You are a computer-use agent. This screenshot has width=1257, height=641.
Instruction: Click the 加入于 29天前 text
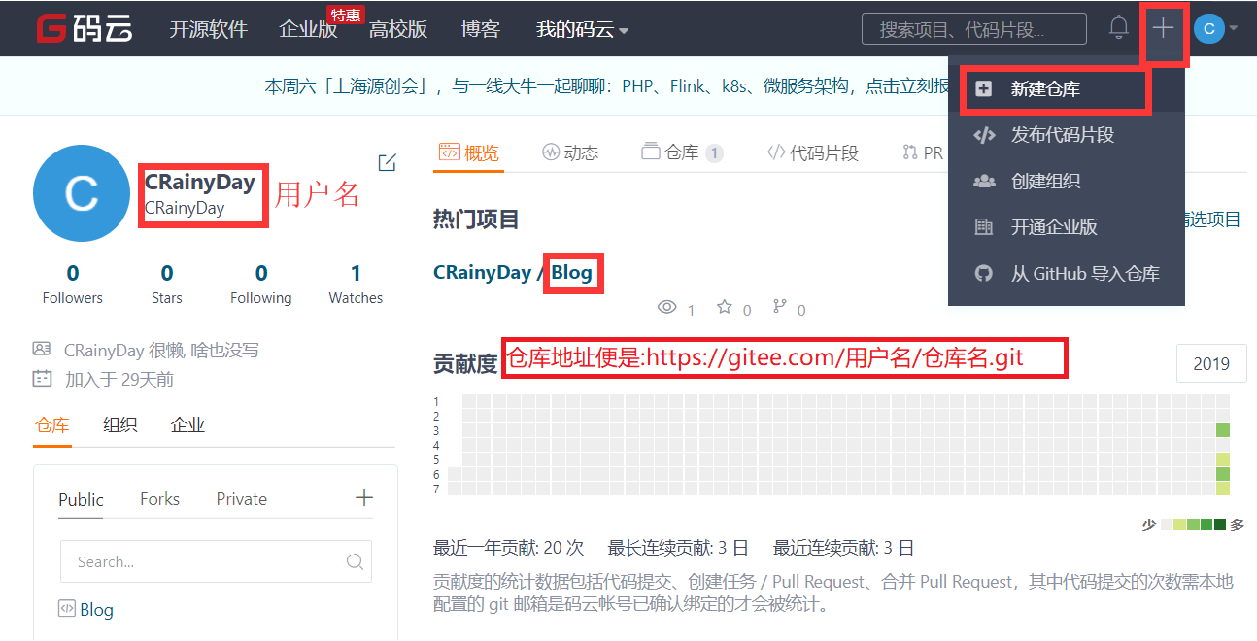[x=119, y=379]
